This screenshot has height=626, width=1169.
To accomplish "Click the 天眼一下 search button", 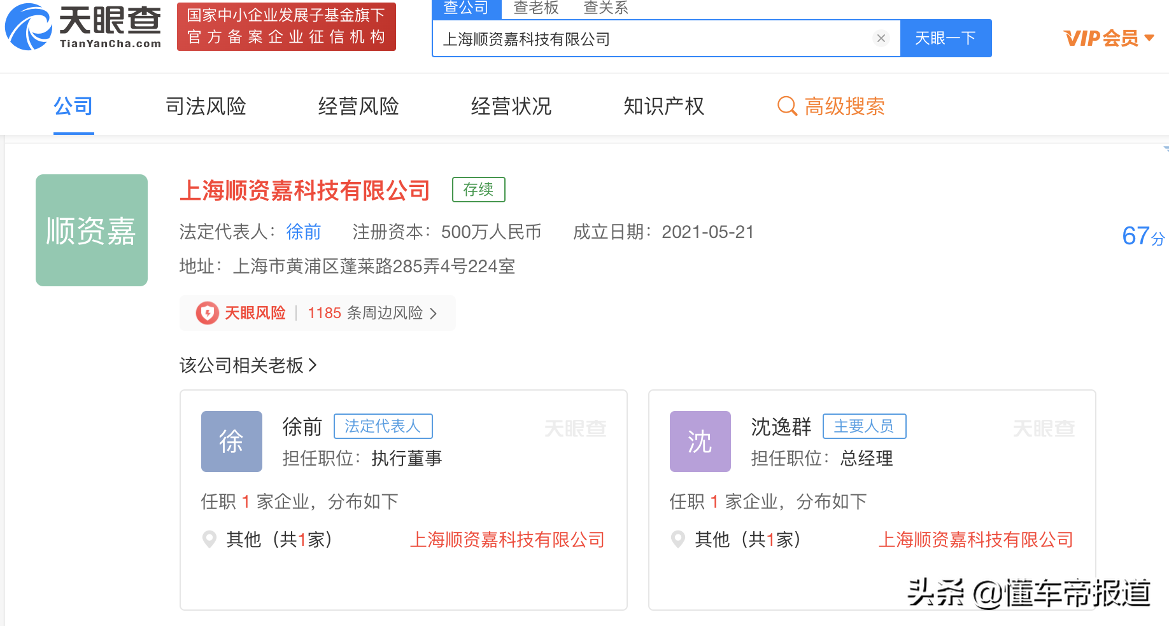I will point(946,38).
